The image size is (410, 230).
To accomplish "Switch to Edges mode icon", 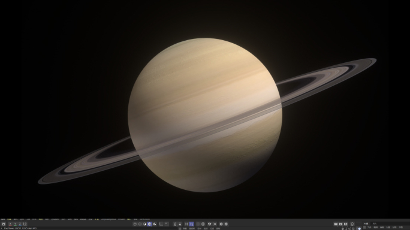I will [x=140, y=224].
